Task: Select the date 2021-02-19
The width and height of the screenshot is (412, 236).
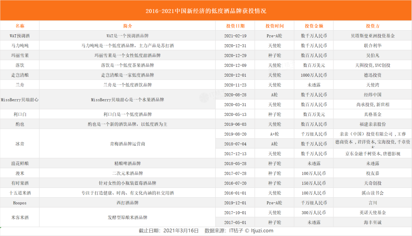Action: [x=235, y=36]
